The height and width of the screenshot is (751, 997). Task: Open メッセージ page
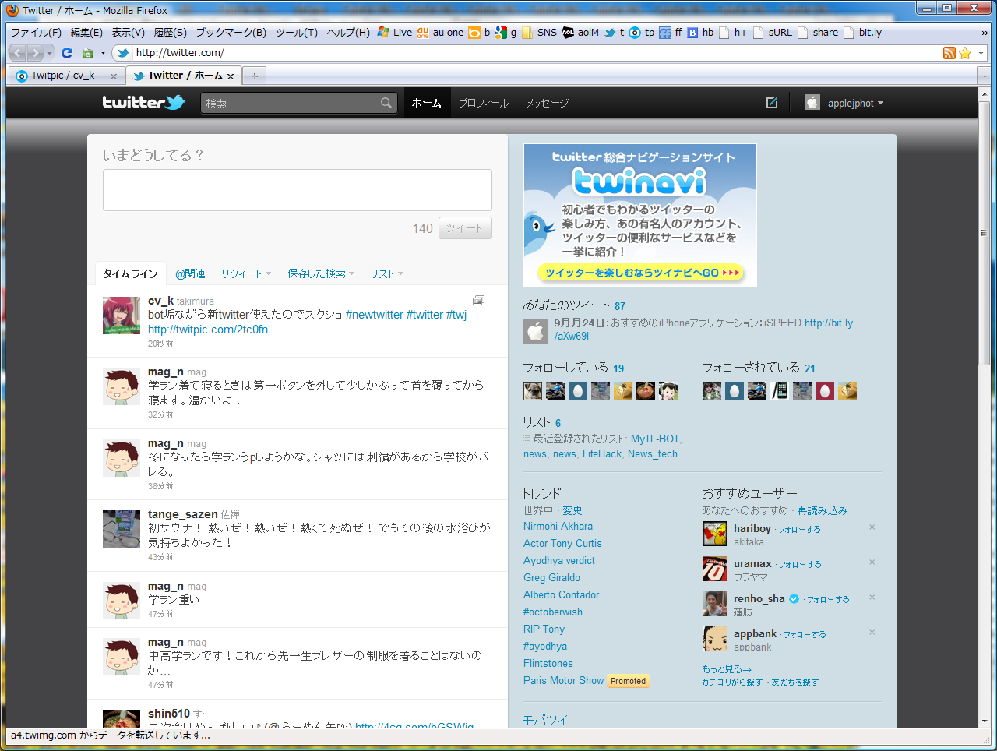[547, 103]
